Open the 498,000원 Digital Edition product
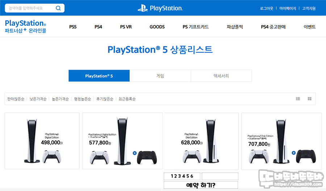The height and width of the screenshot is (191, 326). point(42,141)
